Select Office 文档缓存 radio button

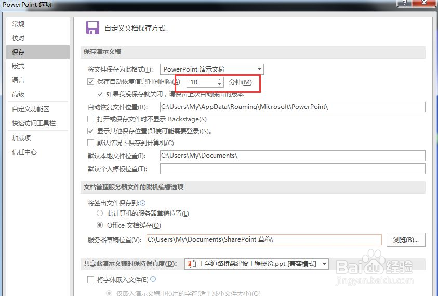click(x=100, y=225)
